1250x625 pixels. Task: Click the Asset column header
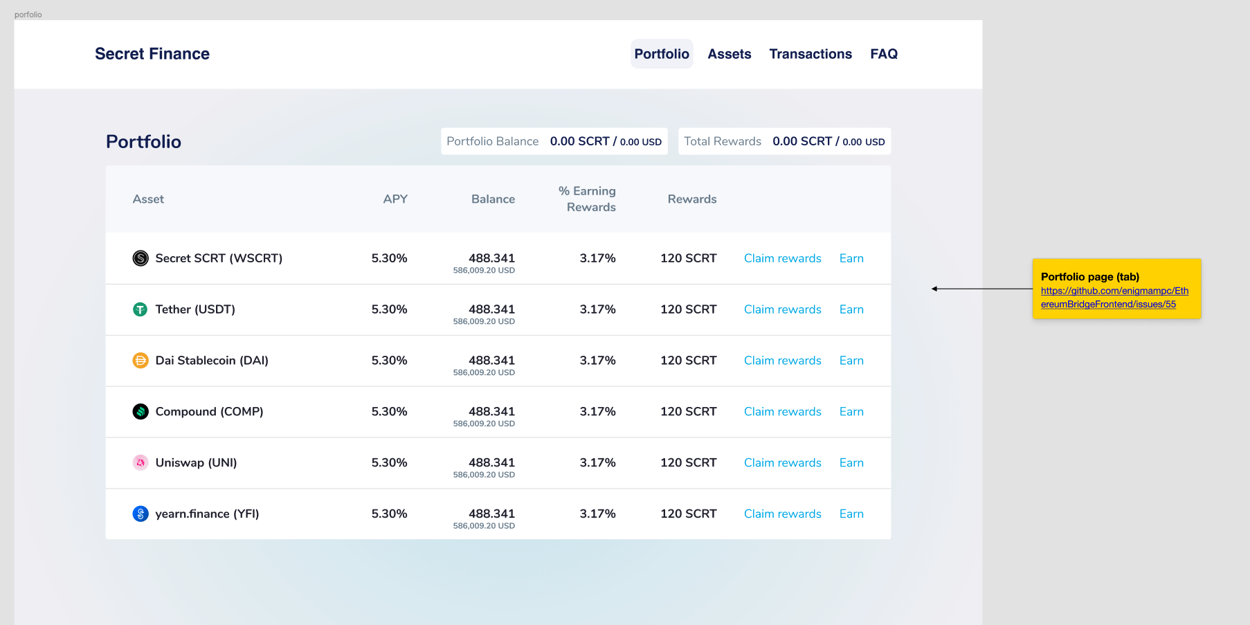point(148,199)
